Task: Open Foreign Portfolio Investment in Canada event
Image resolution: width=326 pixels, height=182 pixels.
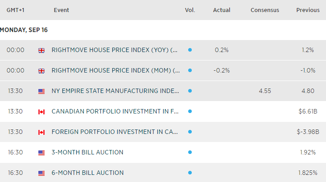Action: pos(116,132)
